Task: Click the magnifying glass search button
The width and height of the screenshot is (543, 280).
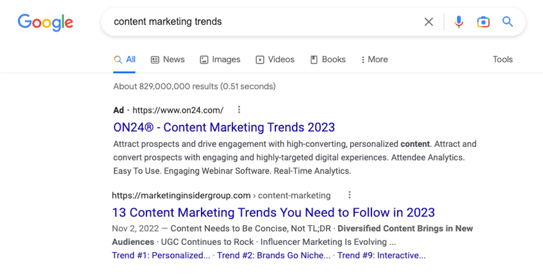Action: (507, 22)
